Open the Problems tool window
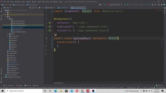Viewport: 166px width, 93px height. point(19,86)
